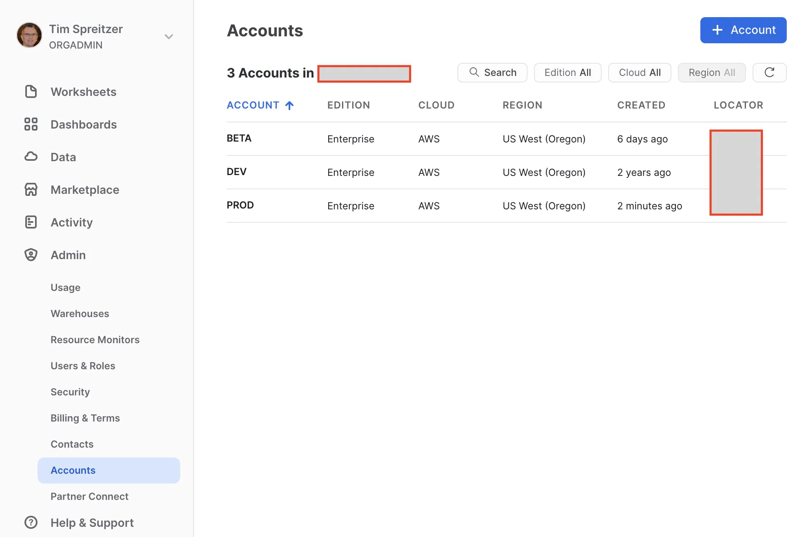
Task: Open Resource Monitors page
Action: 95,340
